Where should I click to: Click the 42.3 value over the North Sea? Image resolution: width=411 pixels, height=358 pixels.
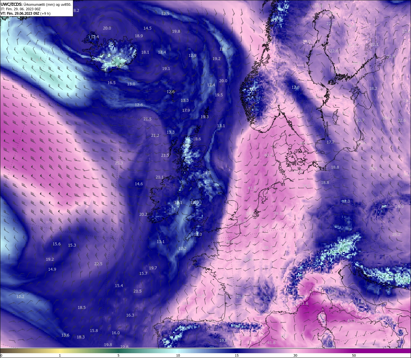coord(252,188)
